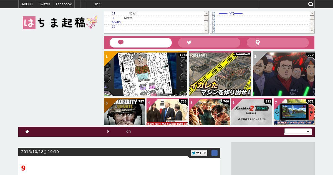The width and height of the screenshot is (333, 175).
Task: Click the right list scrollbar up arrow
Action: tap(312, 13)
